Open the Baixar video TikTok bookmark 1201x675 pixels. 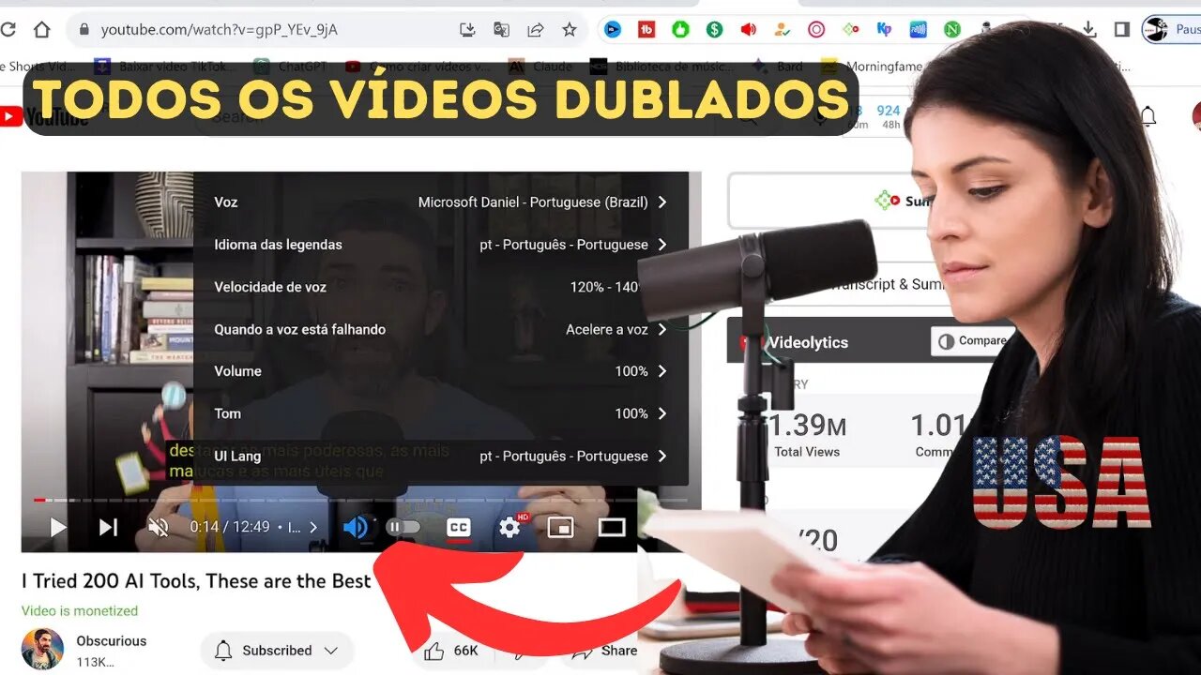click(x=165, y=67)
